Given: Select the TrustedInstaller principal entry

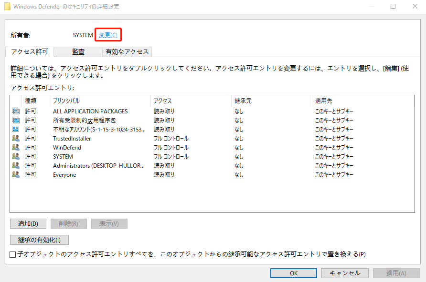Looking at the screenshot, I should pos(72,138).
